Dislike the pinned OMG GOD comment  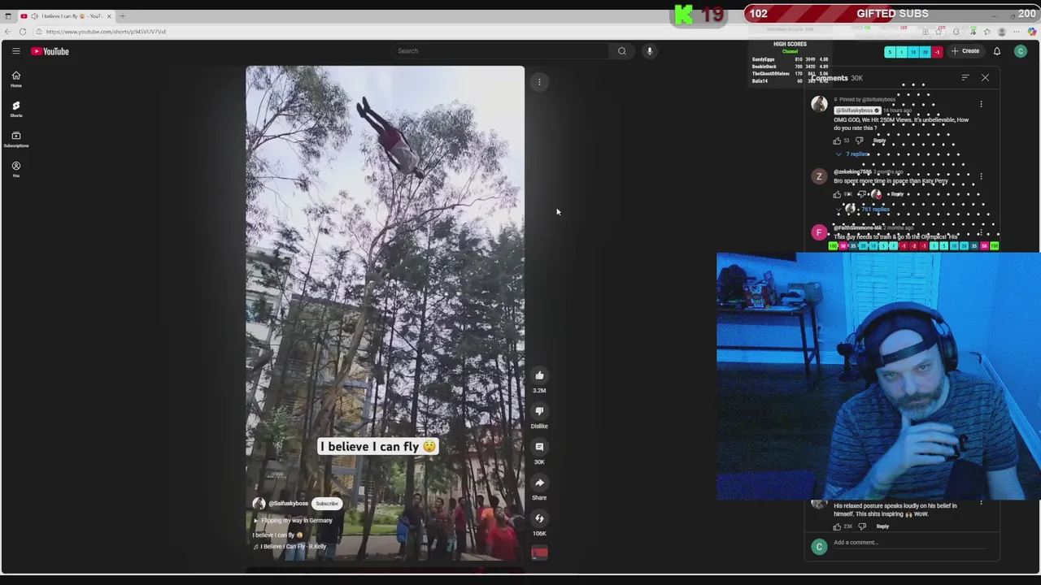point(859,141)
